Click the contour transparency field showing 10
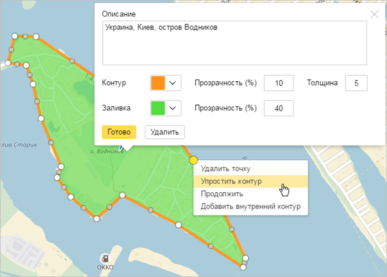387x277 pixels. pyautogui.click(x=279, y=83)
